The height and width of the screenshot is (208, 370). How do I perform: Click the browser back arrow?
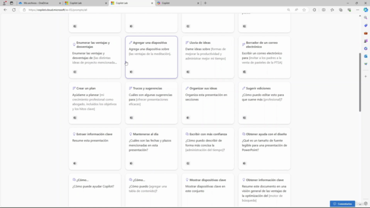tap(5, 10)
